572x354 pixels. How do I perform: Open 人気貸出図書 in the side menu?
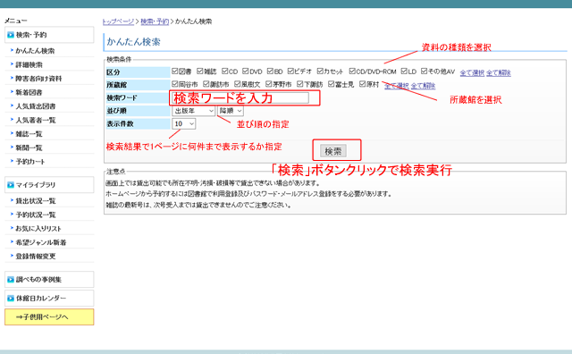tap(36, 106)
